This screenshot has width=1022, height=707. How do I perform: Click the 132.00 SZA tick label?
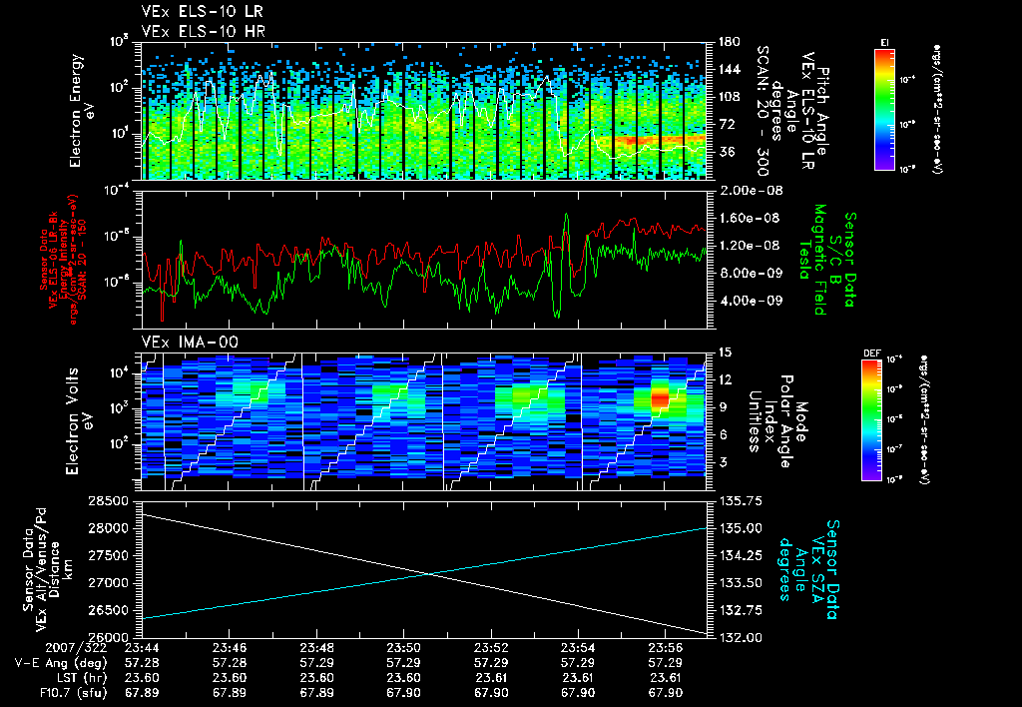click(x=741, y=637)
